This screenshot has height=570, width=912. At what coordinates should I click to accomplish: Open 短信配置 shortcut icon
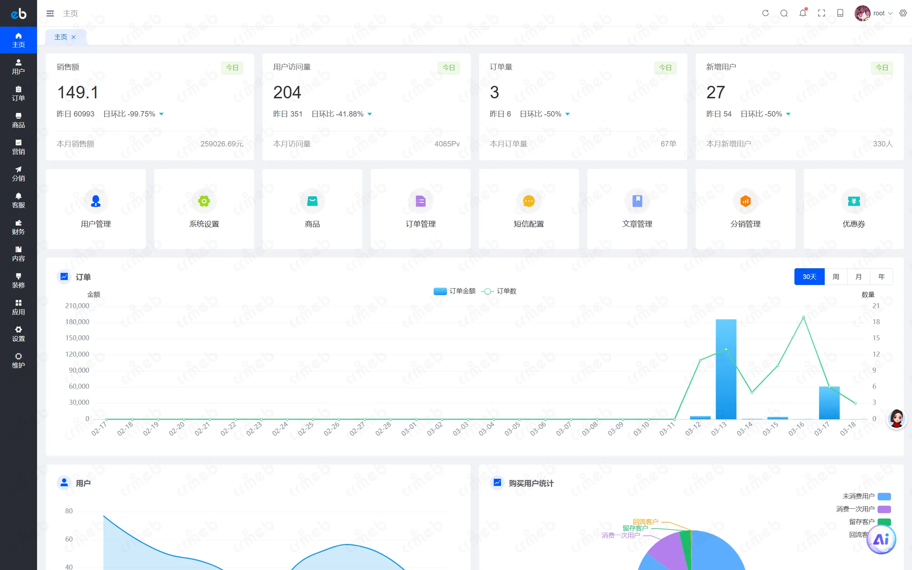529,201
